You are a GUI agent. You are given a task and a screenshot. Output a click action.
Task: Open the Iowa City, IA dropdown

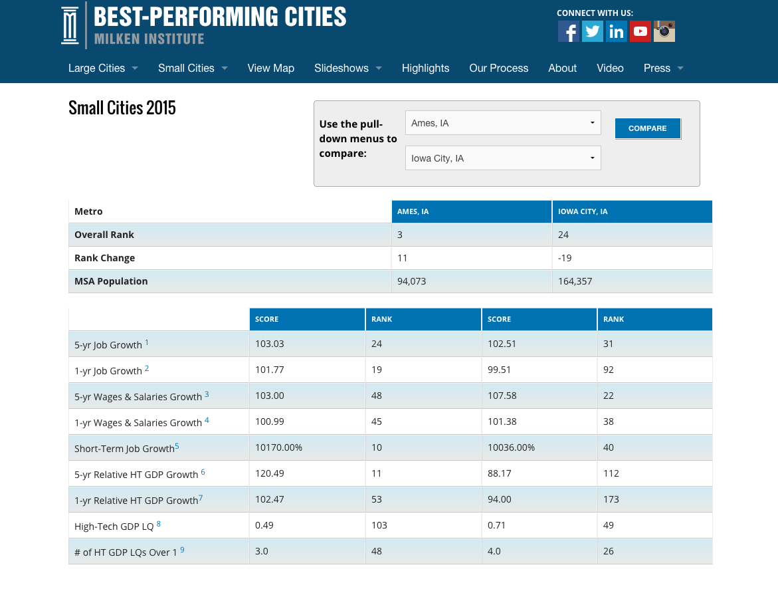(503, 158)
